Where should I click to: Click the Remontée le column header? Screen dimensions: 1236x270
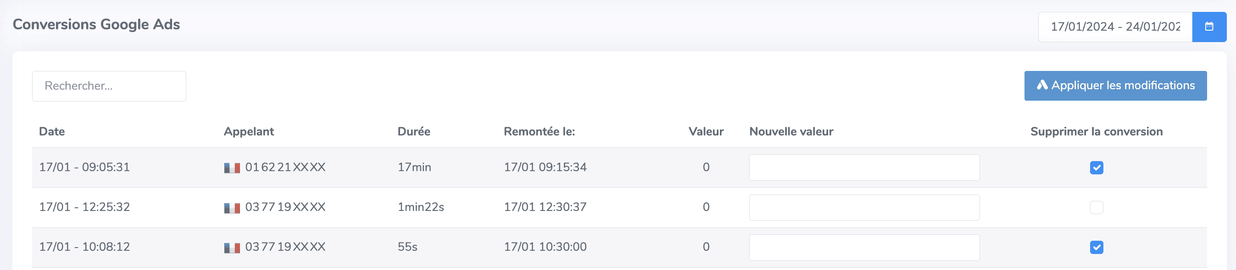coord(539,132)
